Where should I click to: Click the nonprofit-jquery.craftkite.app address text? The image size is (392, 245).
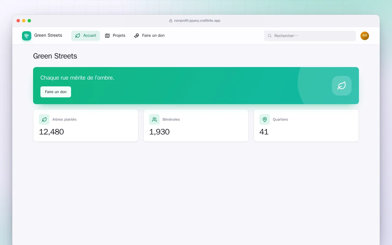click(197, 21)
